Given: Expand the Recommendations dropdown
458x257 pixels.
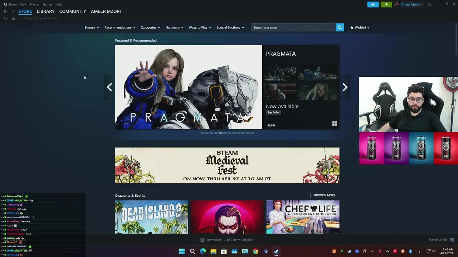Looking at the screenshot, I should [x=120, y=27].
